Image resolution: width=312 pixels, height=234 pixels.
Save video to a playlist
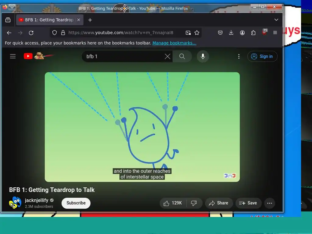[248, 203]
